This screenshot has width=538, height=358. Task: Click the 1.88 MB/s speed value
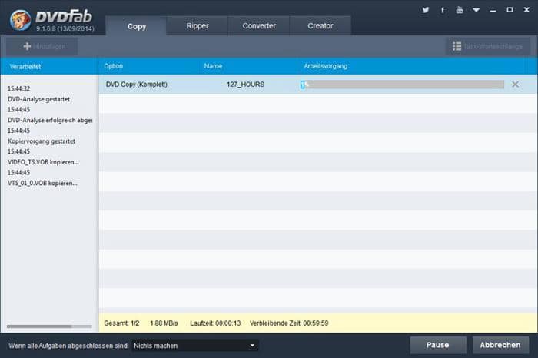(164, 323)
